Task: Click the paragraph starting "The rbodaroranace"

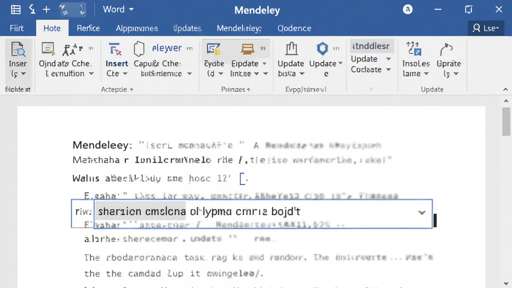Action: 258,257
